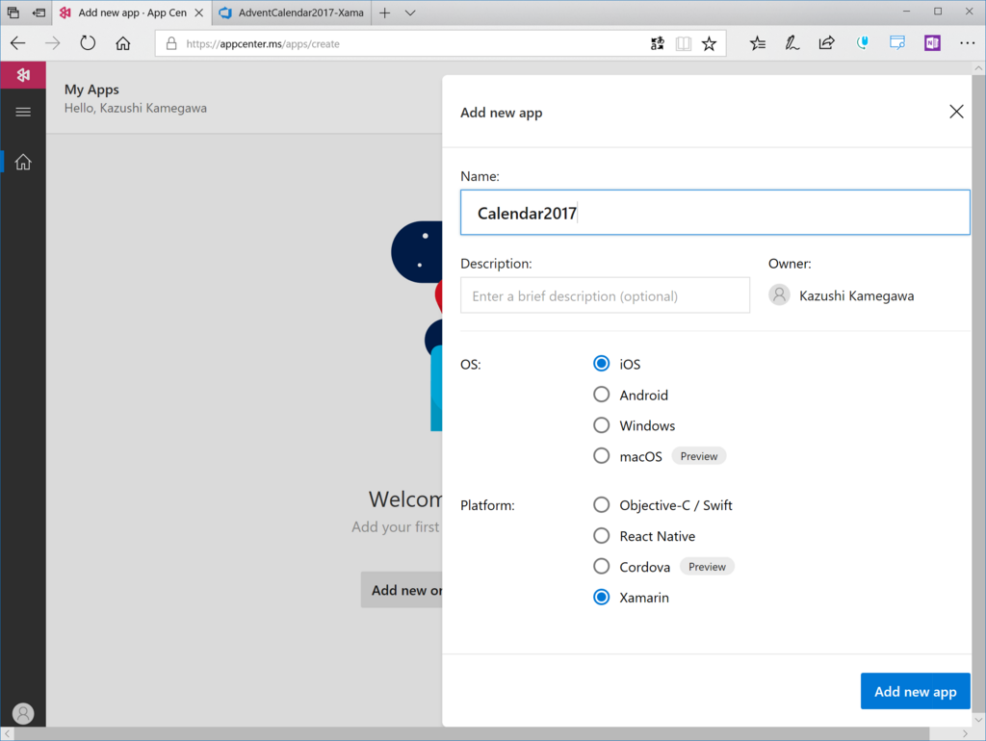Click the Cordova Preview badge
Viewport: 986px width, 741px height.
tap(707, 567)
